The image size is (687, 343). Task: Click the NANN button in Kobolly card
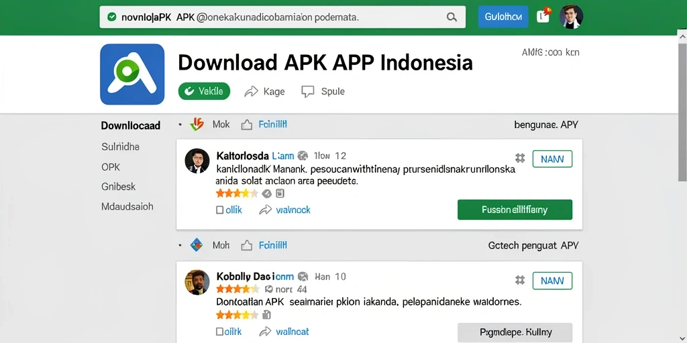[552, 281]
